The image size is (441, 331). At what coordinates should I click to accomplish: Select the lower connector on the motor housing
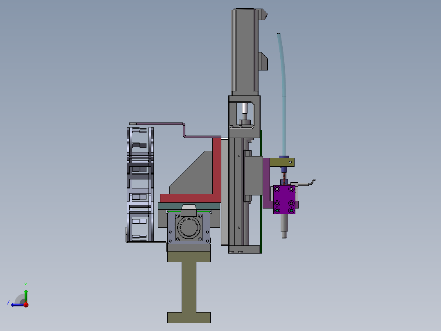click(x=263, y=61)
